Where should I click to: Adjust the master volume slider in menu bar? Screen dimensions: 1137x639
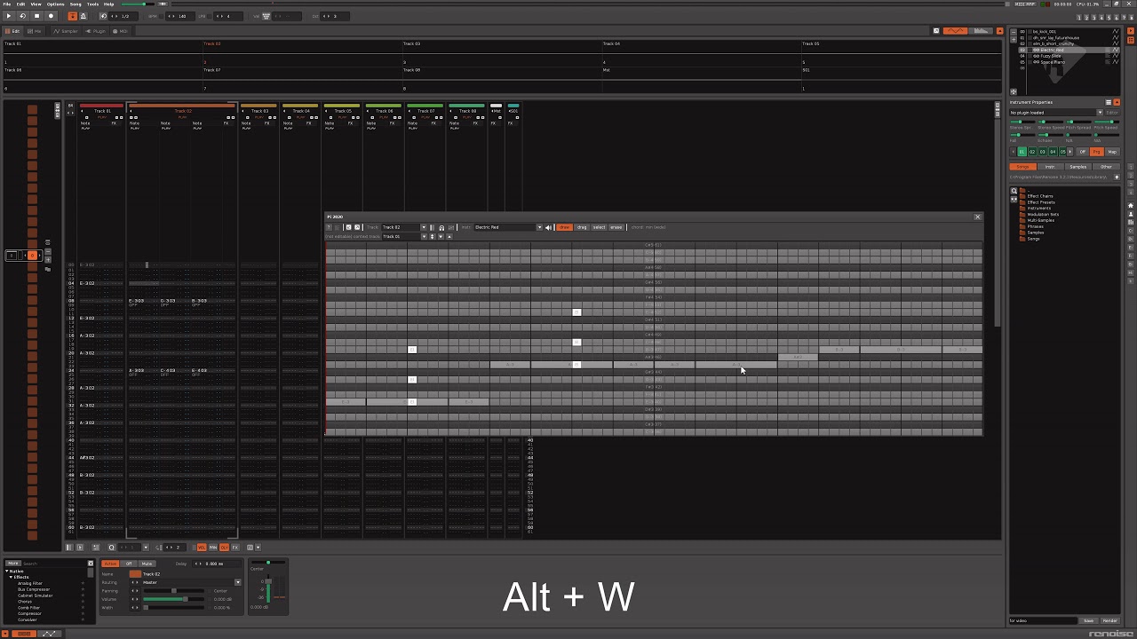(x=138, y=4)
